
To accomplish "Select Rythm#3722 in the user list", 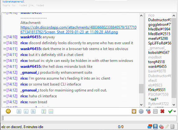I will (158, 104).
